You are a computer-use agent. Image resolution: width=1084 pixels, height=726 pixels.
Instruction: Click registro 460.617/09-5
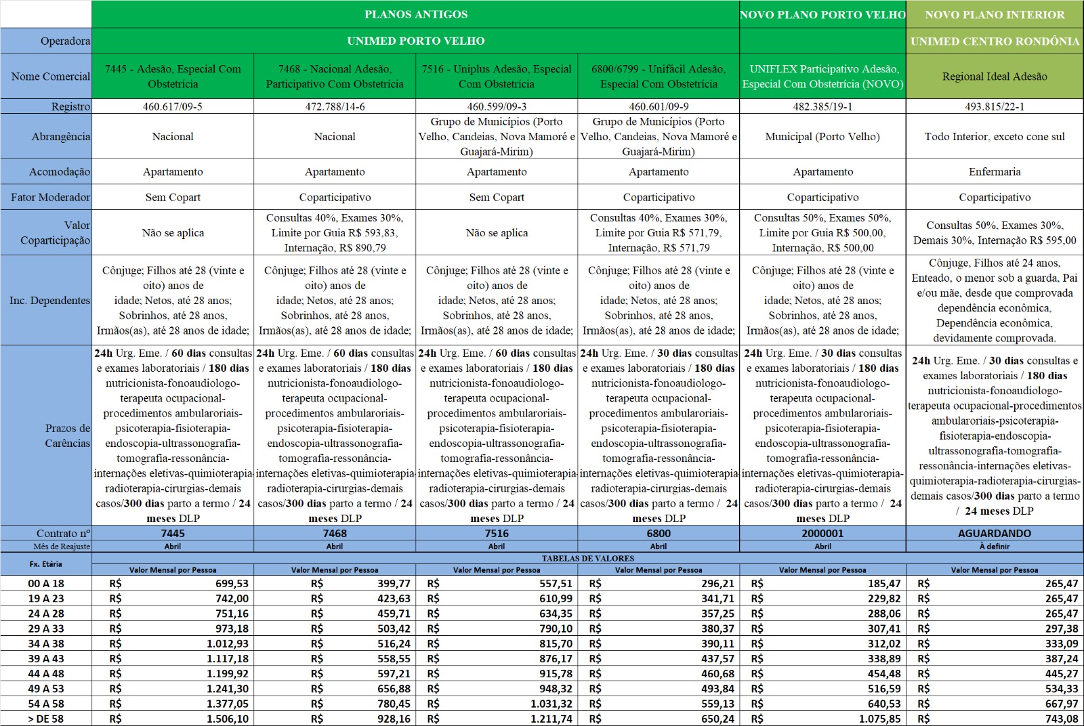tap(173, 106)
